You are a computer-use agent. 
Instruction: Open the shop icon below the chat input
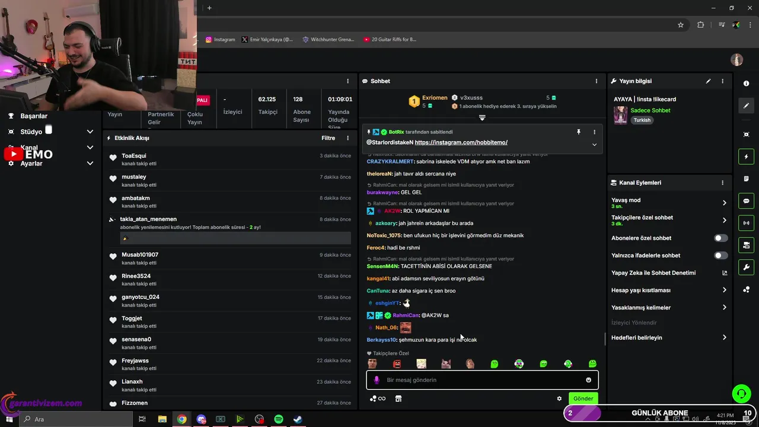pos(398,399)
